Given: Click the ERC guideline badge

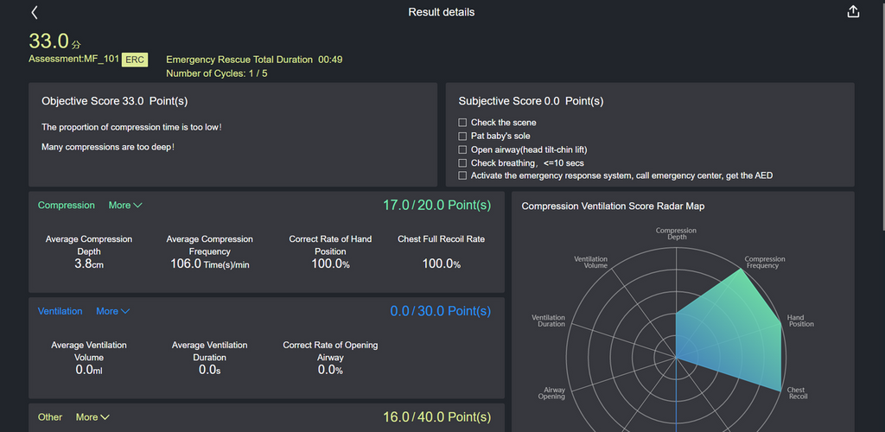Looking at the screenshot, I should pos(135,60).
